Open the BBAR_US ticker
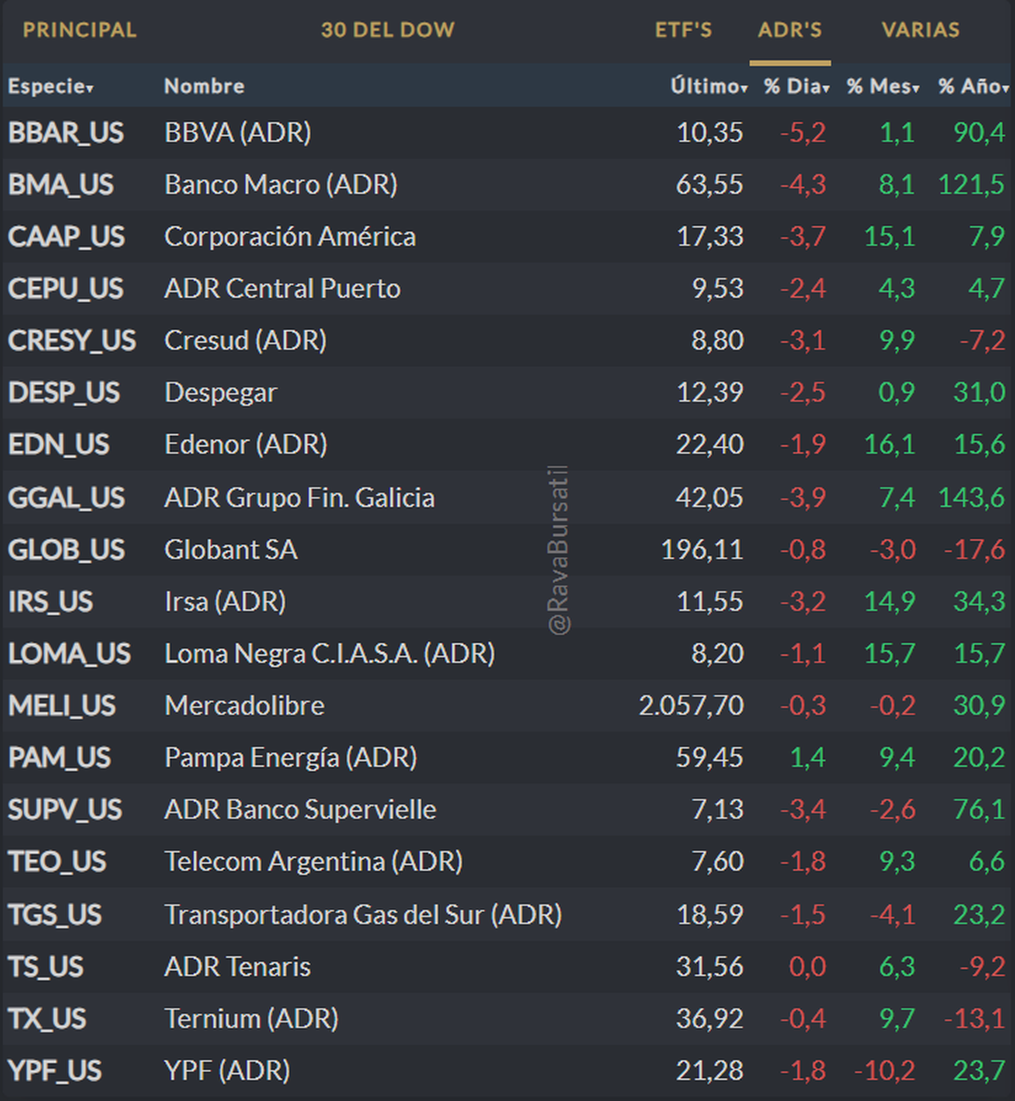The height and width of the screenshot is (1101, 1015). [x=66, y=133]
